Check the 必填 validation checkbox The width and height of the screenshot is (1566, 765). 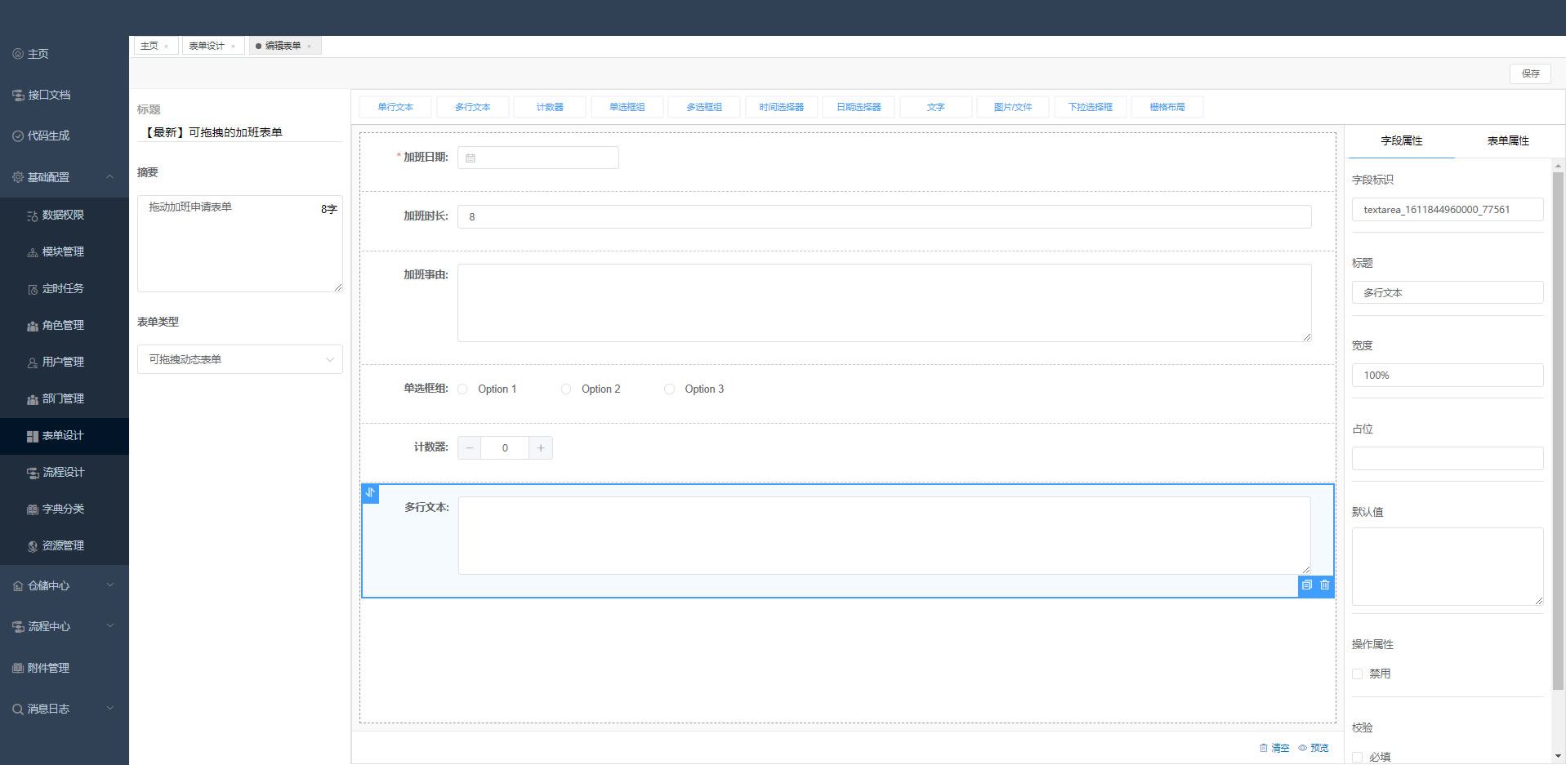click(x=1358, y=757)
